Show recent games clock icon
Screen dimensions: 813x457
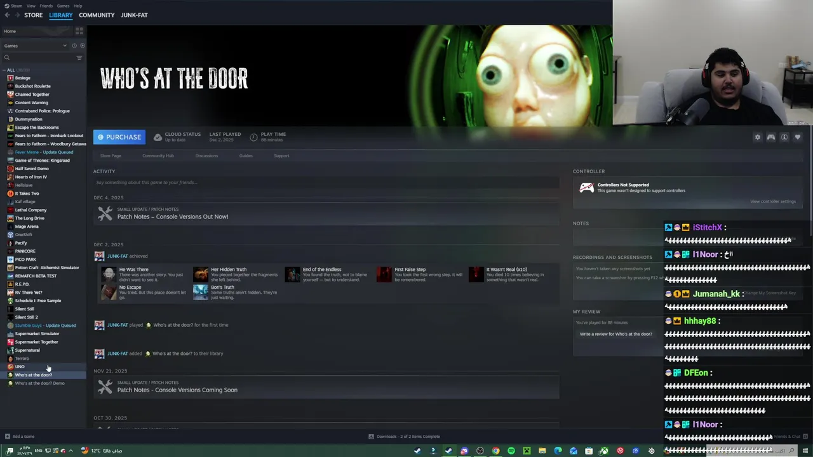[74, 46]
